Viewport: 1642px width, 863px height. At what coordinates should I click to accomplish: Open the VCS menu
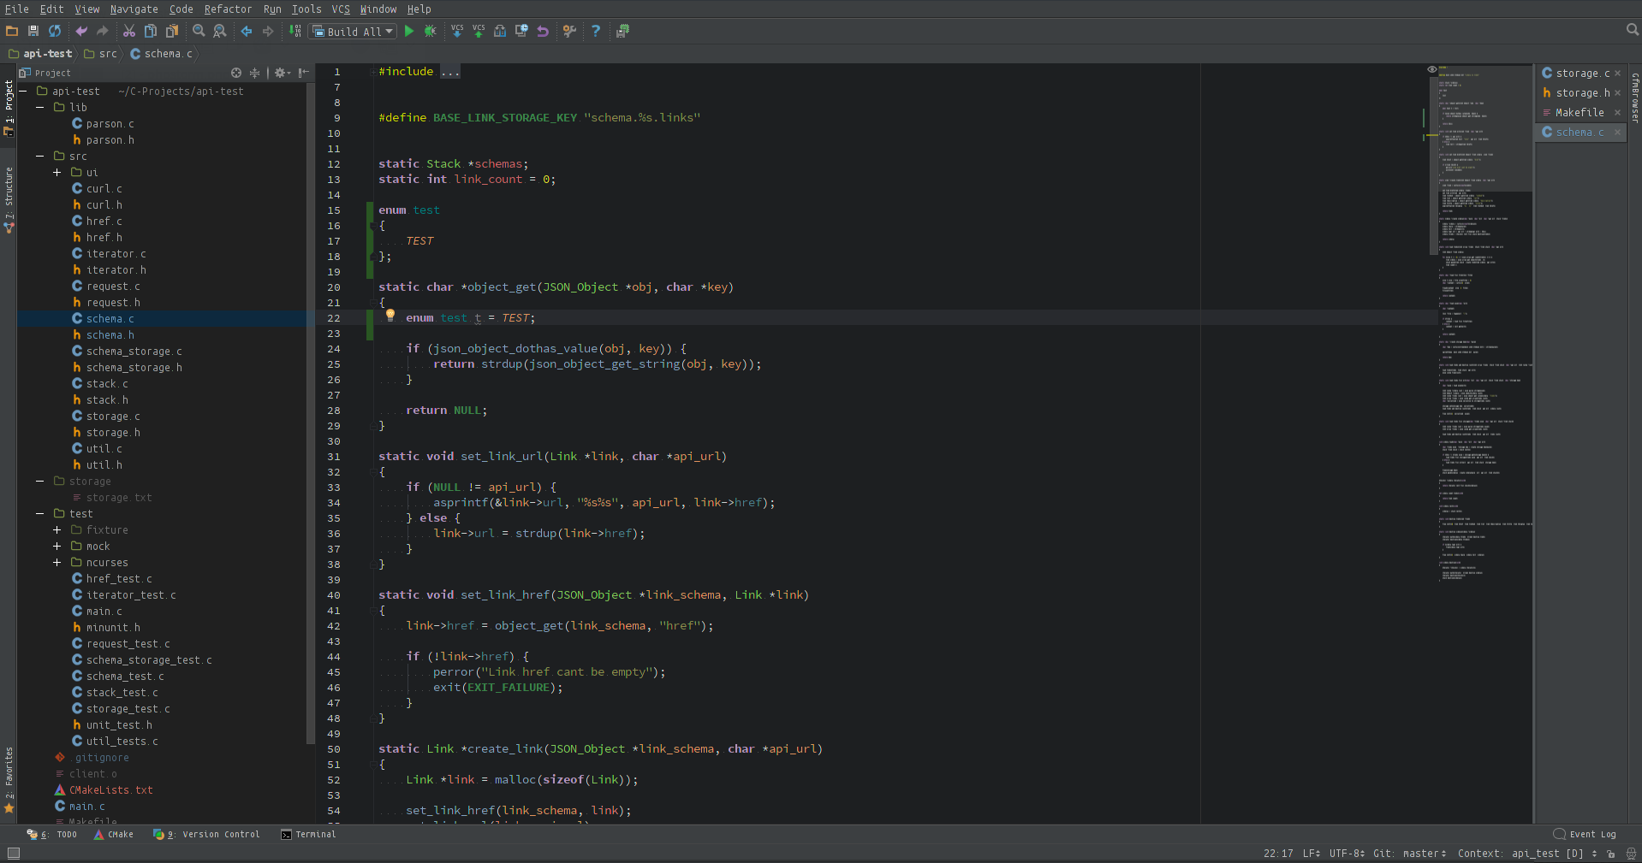341,9
